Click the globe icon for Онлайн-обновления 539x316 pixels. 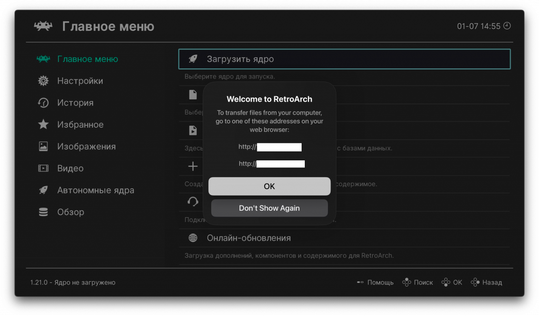click(193, 238)
